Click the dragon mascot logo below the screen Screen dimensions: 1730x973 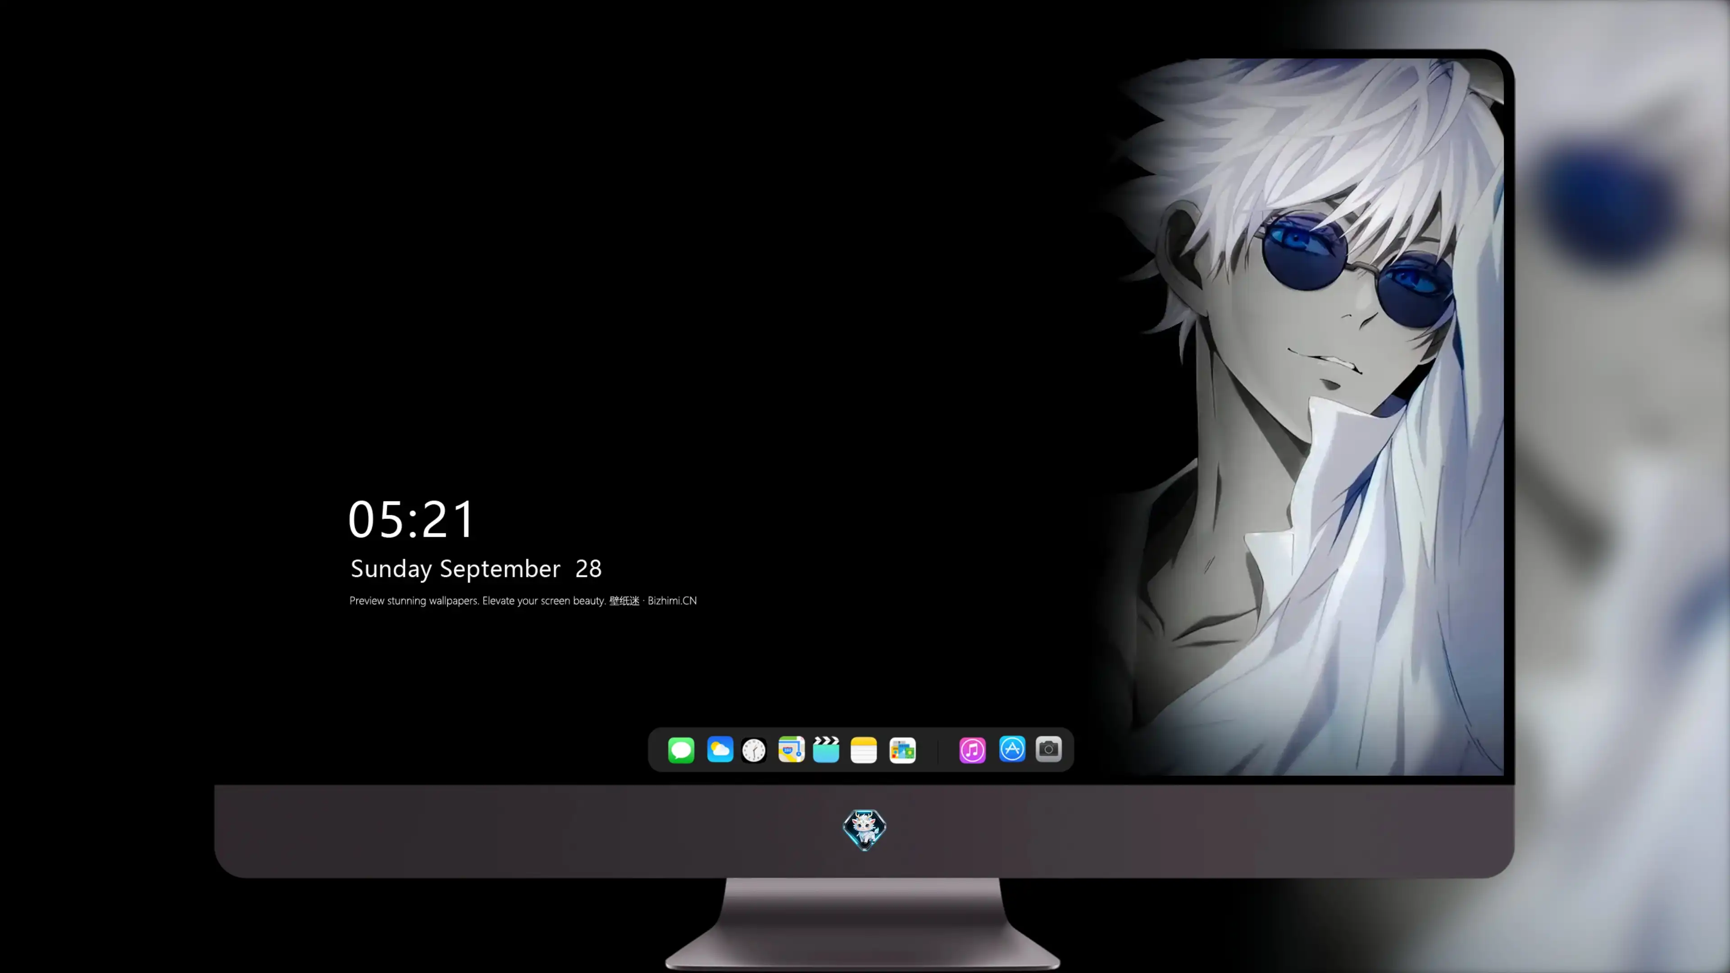(865, 829)
